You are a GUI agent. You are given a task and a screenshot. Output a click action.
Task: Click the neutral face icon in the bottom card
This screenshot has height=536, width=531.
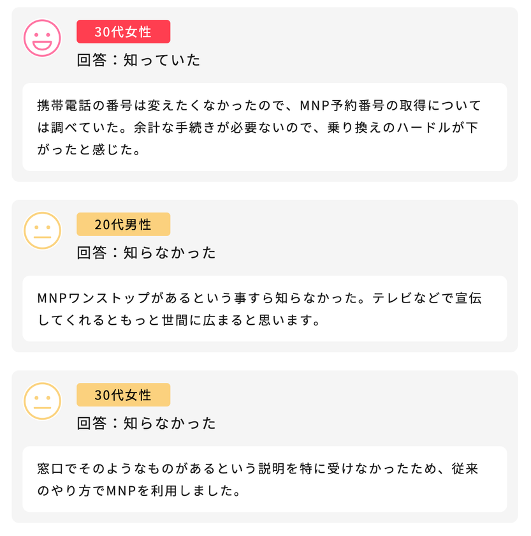[x=42, y=401]
